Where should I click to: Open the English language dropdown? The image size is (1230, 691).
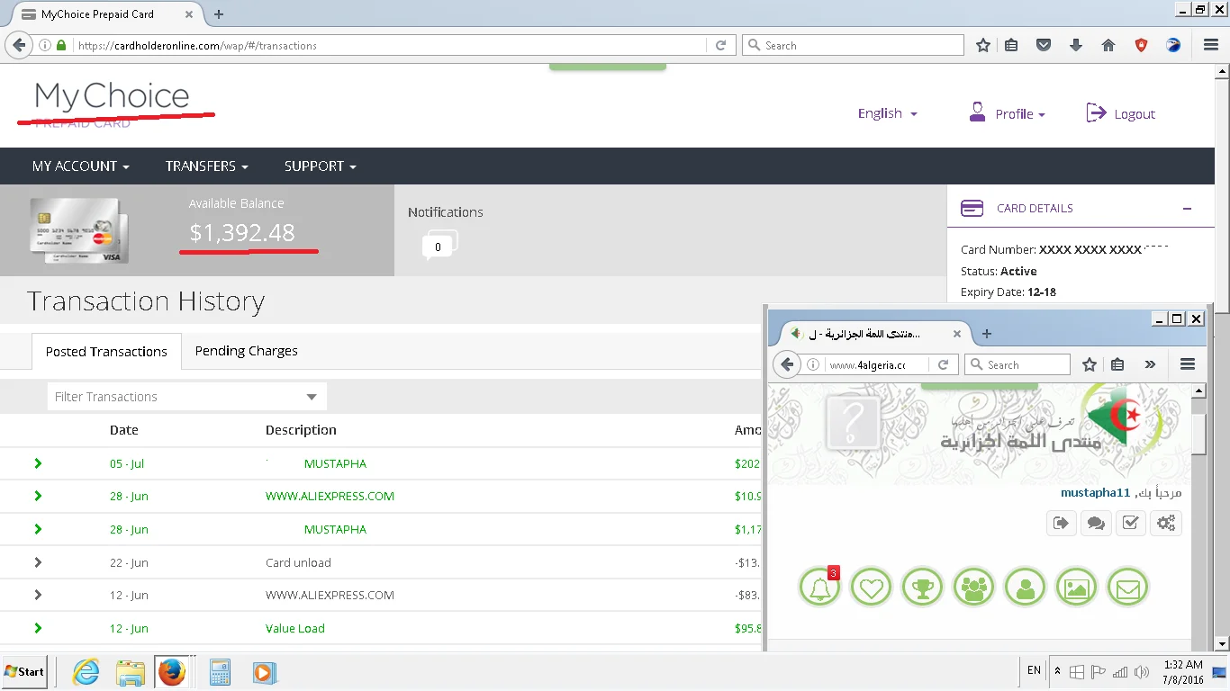point(887,113)
